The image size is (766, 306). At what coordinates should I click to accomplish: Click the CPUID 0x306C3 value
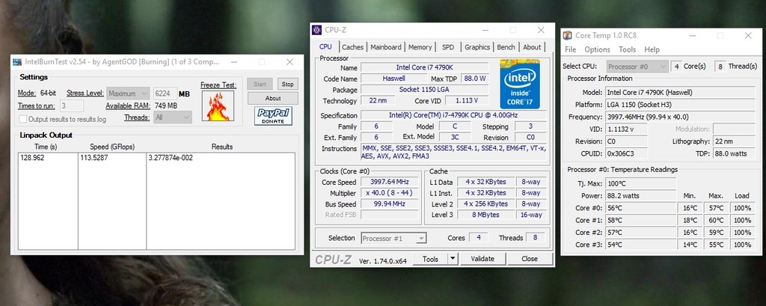pyautogui.click(x=626, y=153)
